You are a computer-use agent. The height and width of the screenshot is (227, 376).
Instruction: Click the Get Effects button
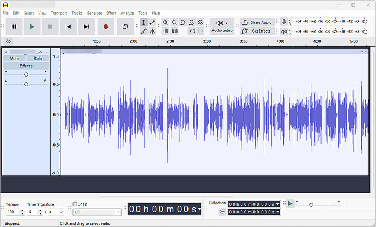(257, 31)
